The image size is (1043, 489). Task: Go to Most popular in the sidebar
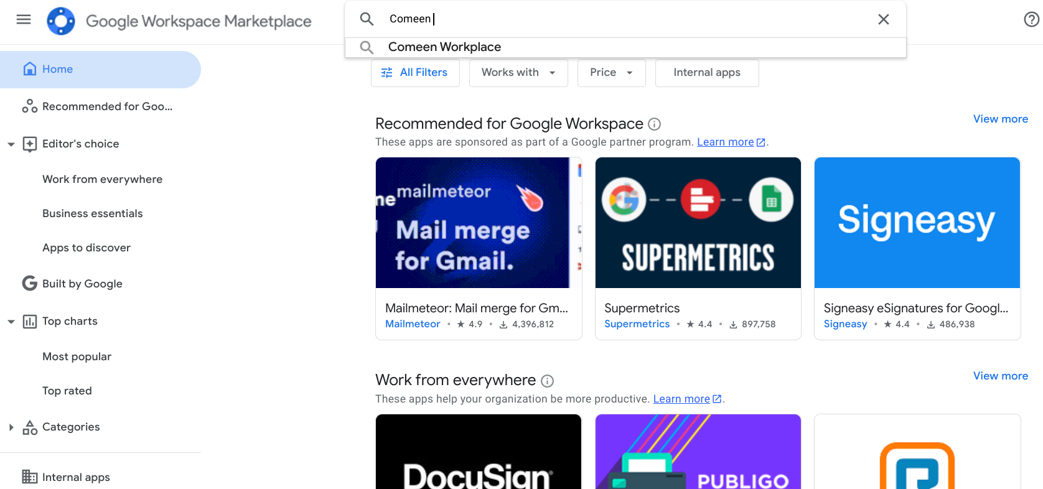[x=77, y=356]
